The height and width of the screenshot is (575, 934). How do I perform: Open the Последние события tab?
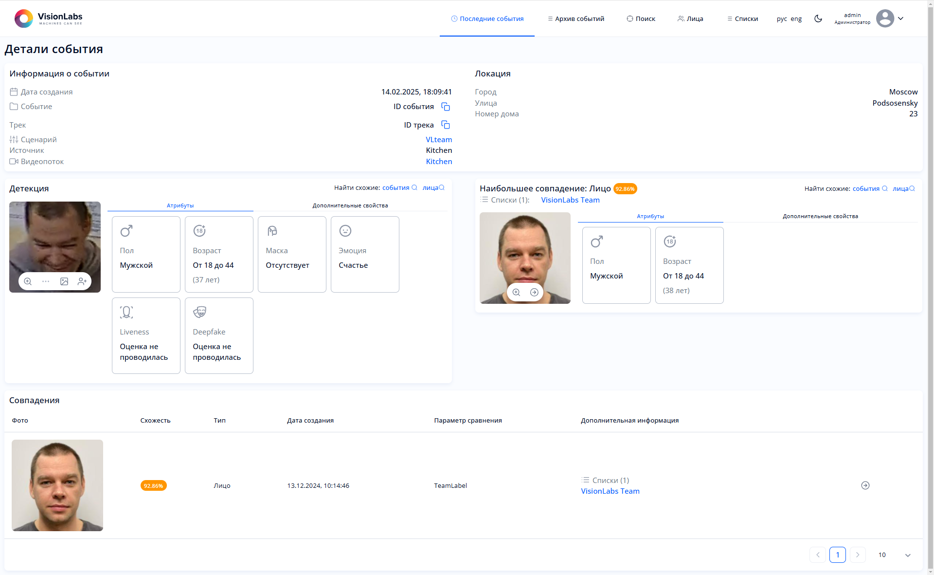click(487, 19)
